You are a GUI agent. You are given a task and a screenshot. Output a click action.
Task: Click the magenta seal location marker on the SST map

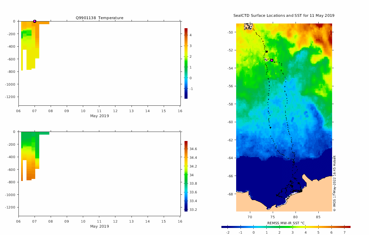coord(272,60)
